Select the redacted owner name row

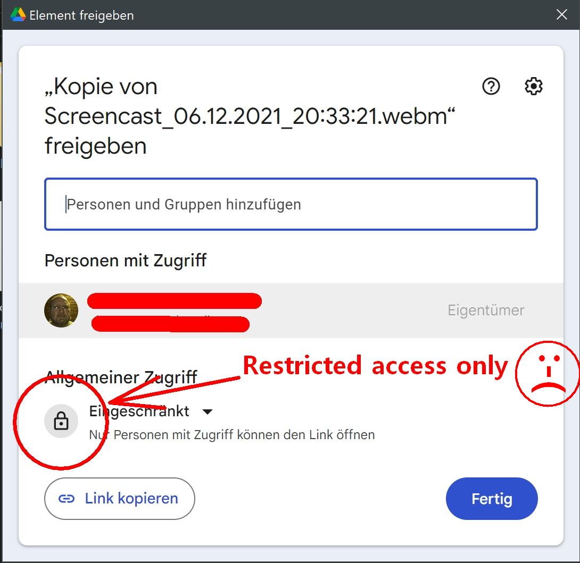click(x=291, y=310)
